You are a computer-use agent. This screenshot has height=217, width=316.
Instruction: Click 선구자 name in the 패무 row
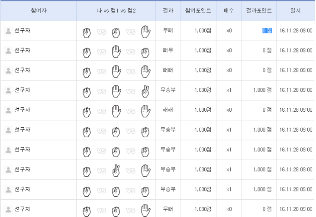(x=23, y=50)
